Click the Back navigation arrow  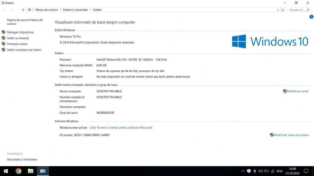click(5, 10)
